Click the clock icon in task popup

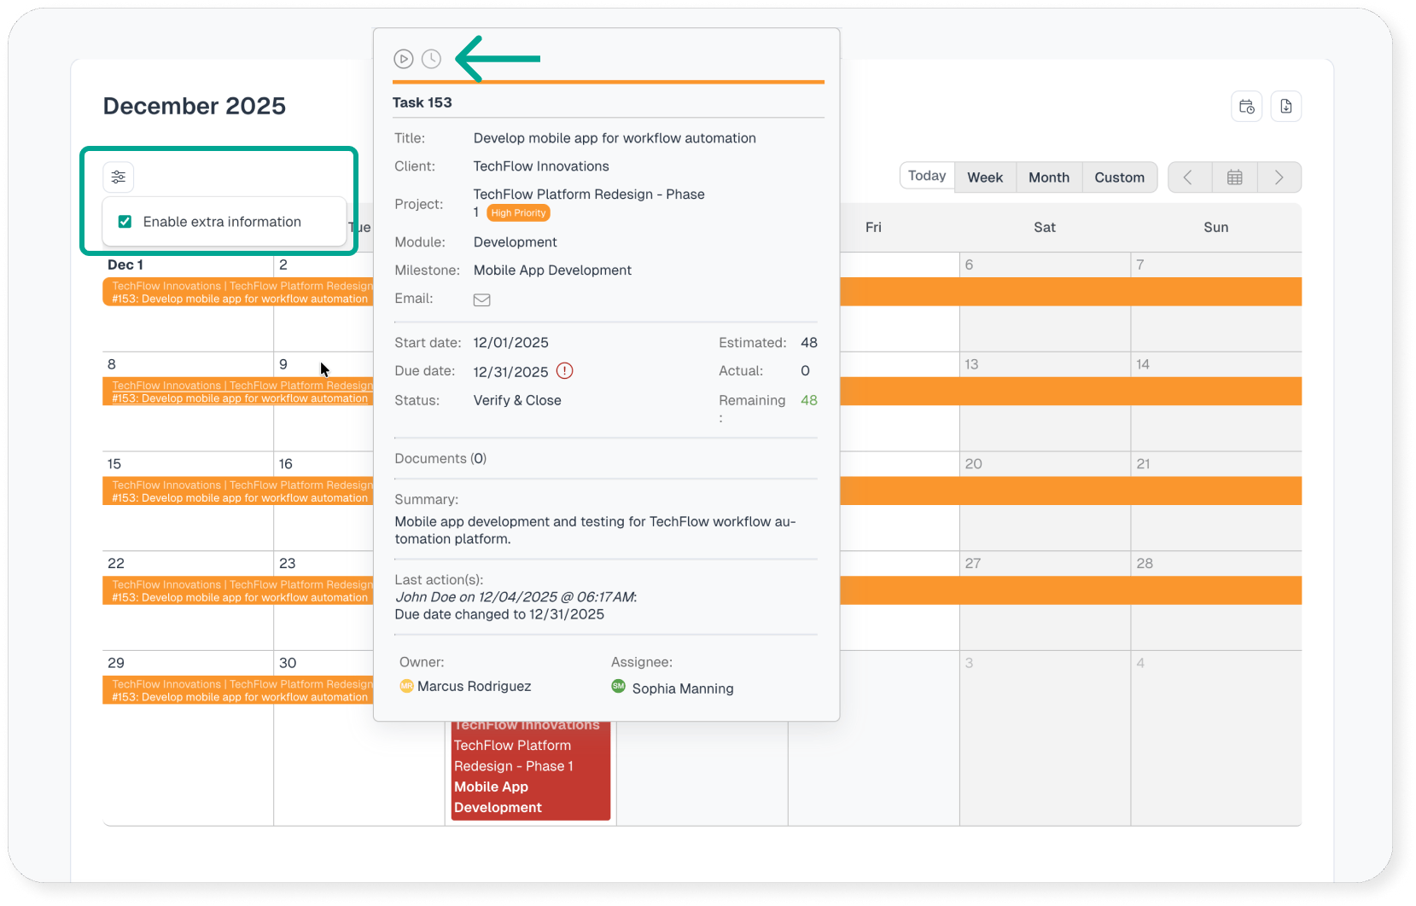[x=432, y=59]
